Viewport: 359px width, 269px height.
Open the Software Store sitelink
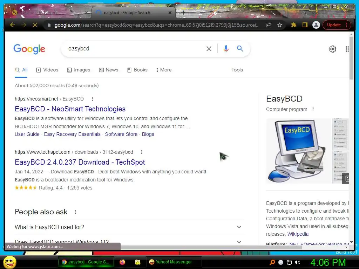coord(121,134)
